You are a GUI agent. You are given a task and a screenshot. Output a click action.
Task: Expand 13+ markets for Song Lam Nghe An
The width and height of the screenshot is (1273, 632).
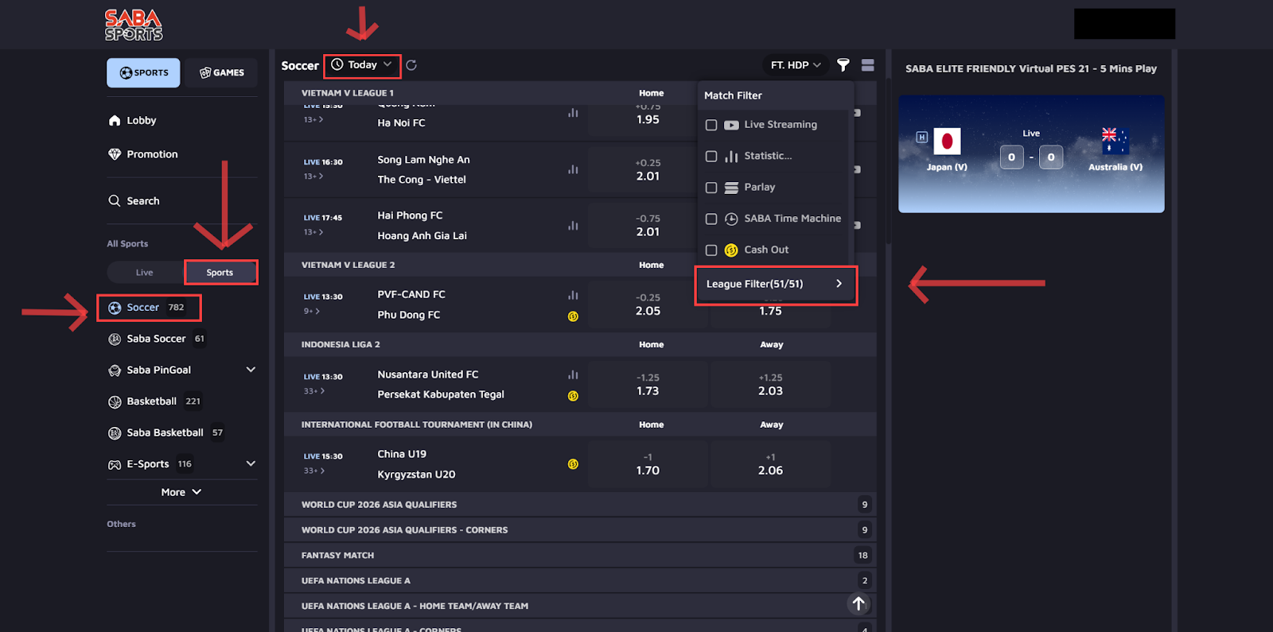[313, 176]
